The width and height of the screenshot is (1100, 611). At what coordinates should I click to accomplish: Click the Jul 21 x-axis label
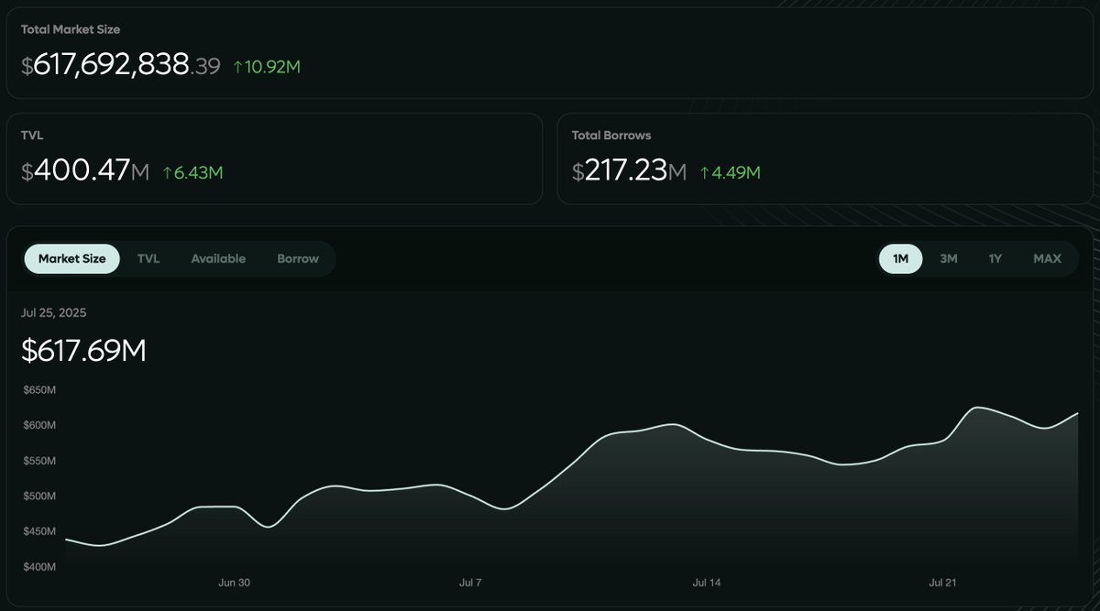(x=943, y=583)
